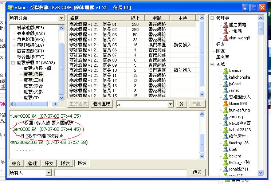The image size is (271, 184).
Task: Click the 'ad' search text field
Action: (142, 104)
